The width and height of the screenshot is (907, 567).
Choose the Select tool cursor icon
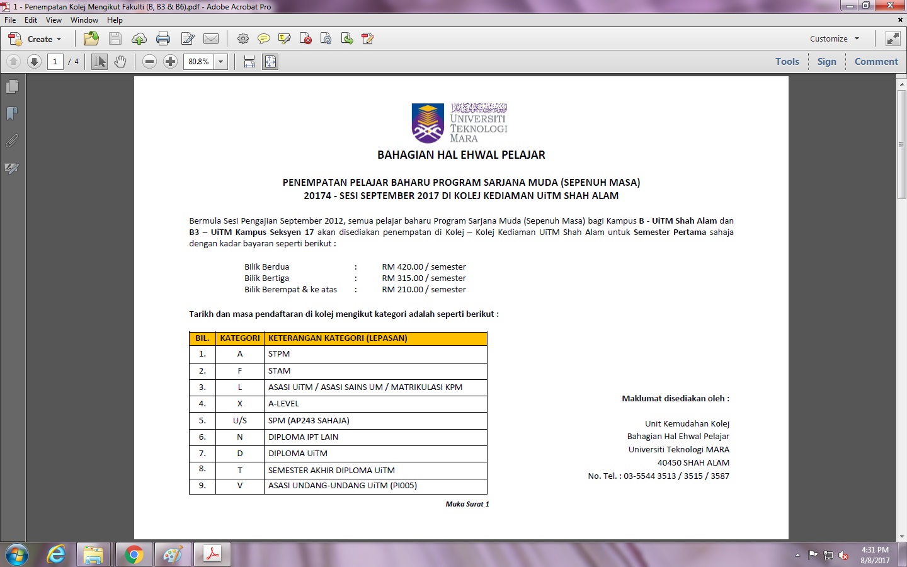pyautogui.click(x=100, y=61)
